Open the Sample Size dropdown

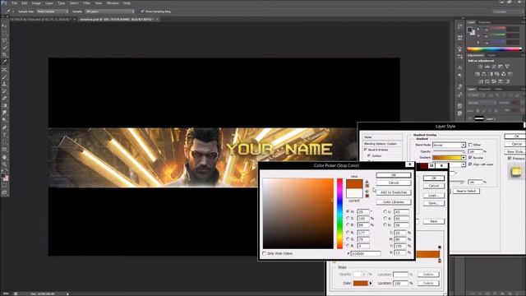tap(53, 12)
